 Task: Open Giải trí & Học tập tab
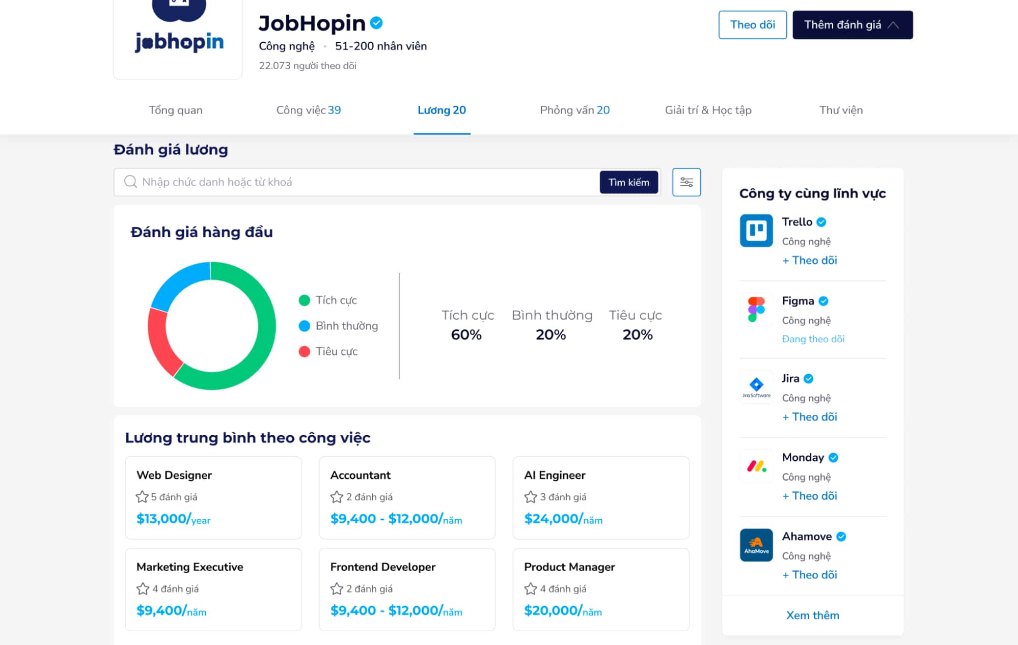point(708,110)
